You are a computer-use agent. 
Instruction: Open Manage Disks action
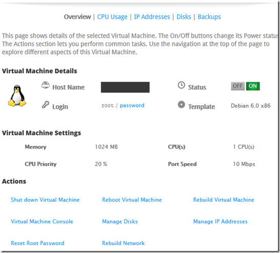pyautogui.click(x=120, y=221)
